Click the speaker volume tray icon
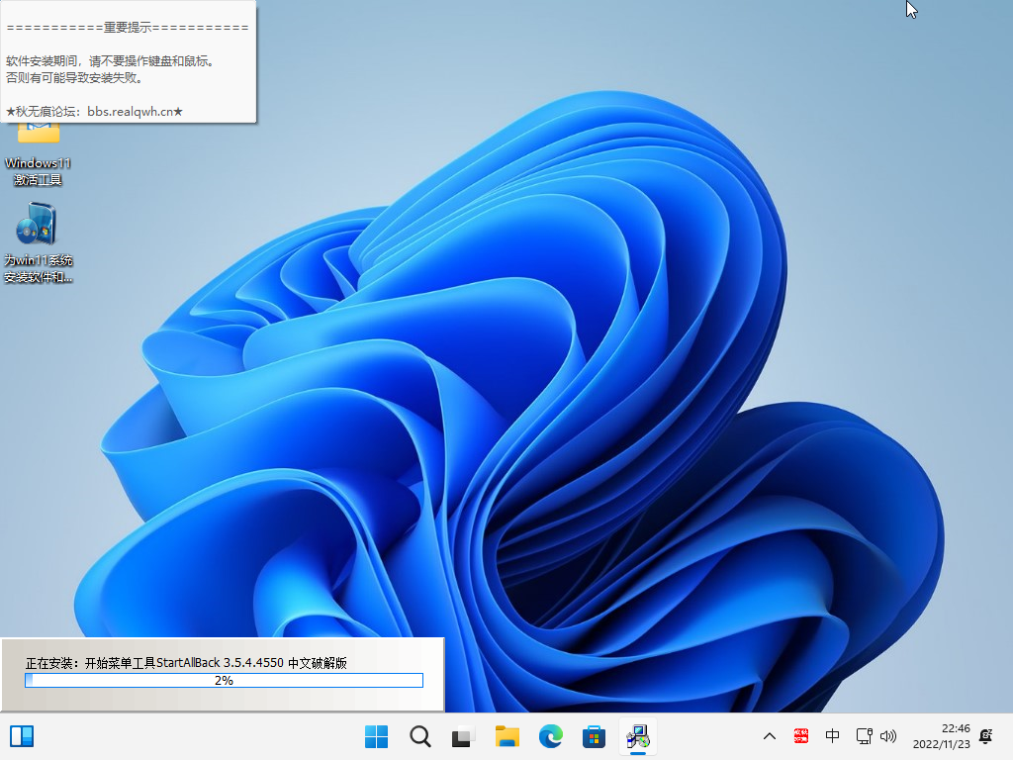 point(887,736)
